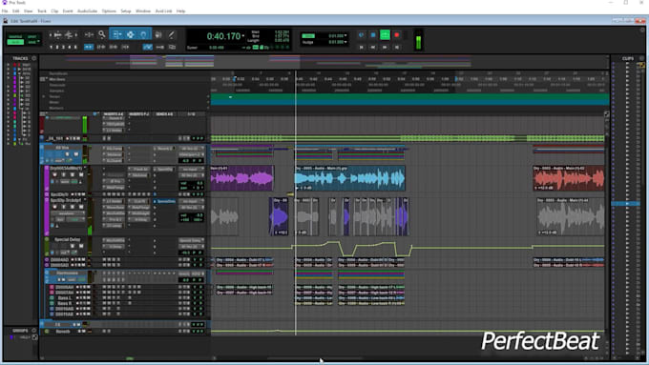Record-arm the Dry audio track
Viewport: 649px width, 365px height.
click(54, 174)
